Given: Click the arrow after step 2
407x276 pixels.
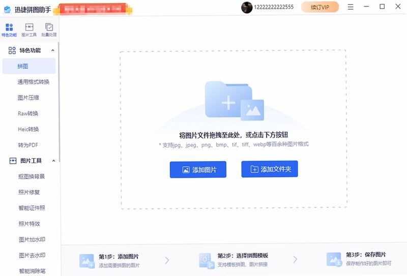Looking at the screenshot, I should pyautogui.click(x=295, y=259).
